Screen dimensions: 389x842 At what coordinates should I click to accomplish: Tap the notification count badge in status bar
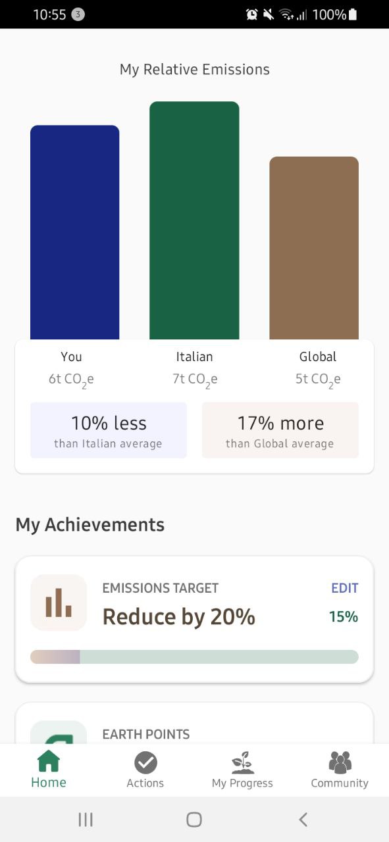(x=78, y=14)
